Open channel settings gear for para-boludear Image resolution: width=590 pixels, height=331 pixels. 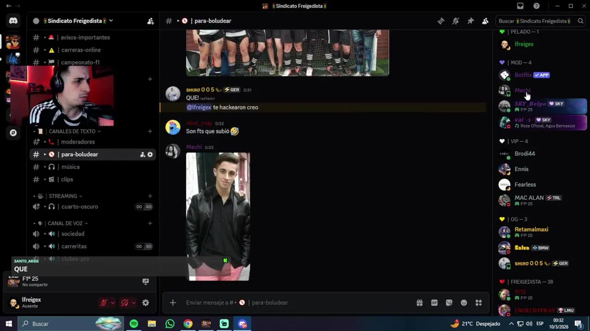pos(150,154)
